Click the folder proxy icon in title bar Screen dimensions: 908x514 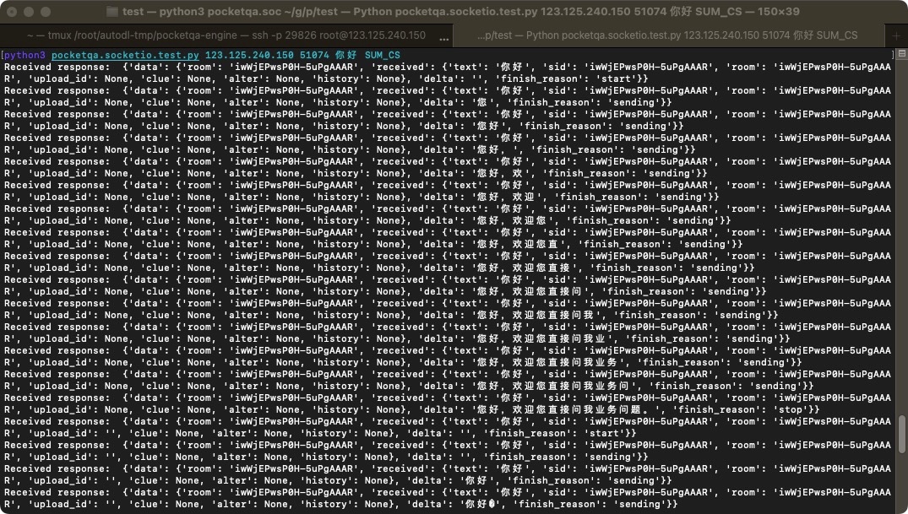[112, 12]
